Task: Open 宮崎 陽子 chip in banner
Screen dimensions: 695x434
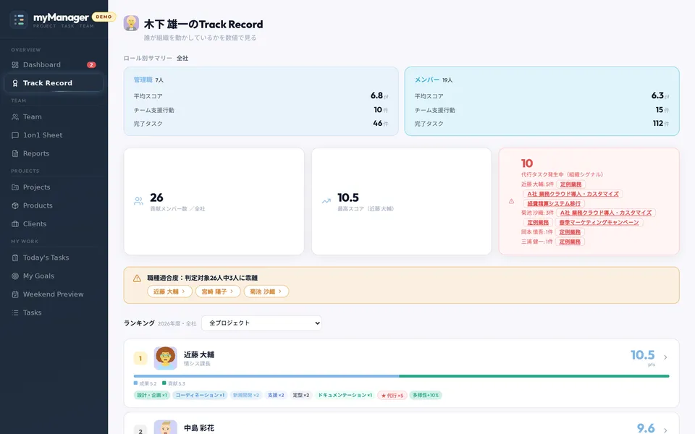Action: tap(218, 292)
